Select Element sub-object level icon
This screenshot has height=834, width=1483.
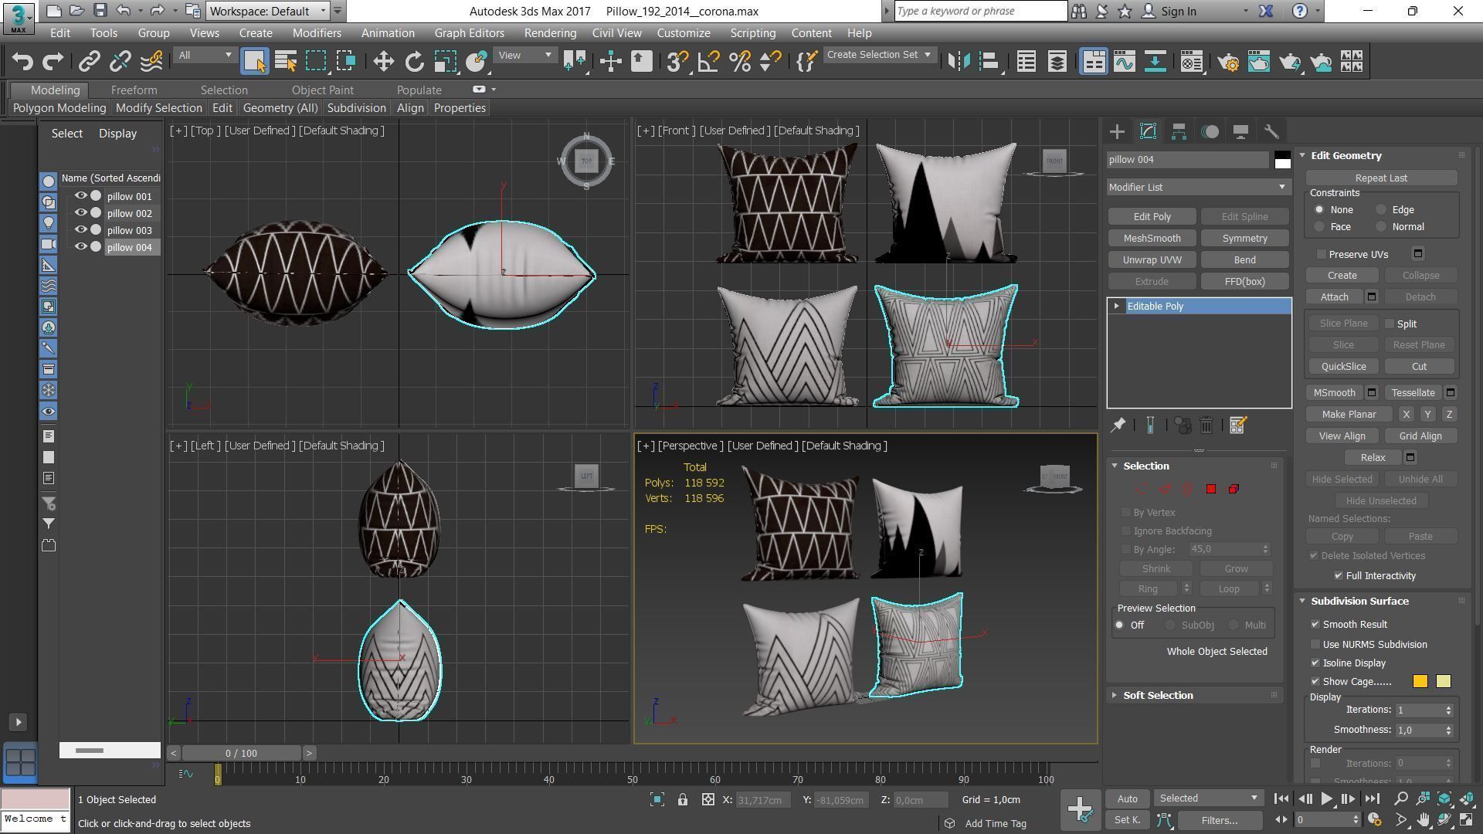[x=1234, y=489]
